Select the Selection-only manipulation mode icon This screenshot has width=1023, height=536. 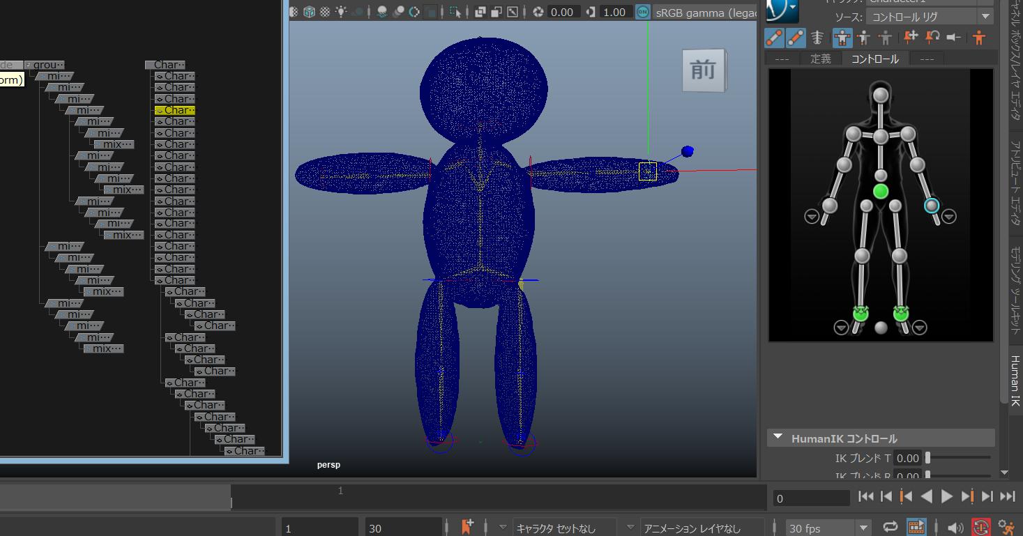885,38
